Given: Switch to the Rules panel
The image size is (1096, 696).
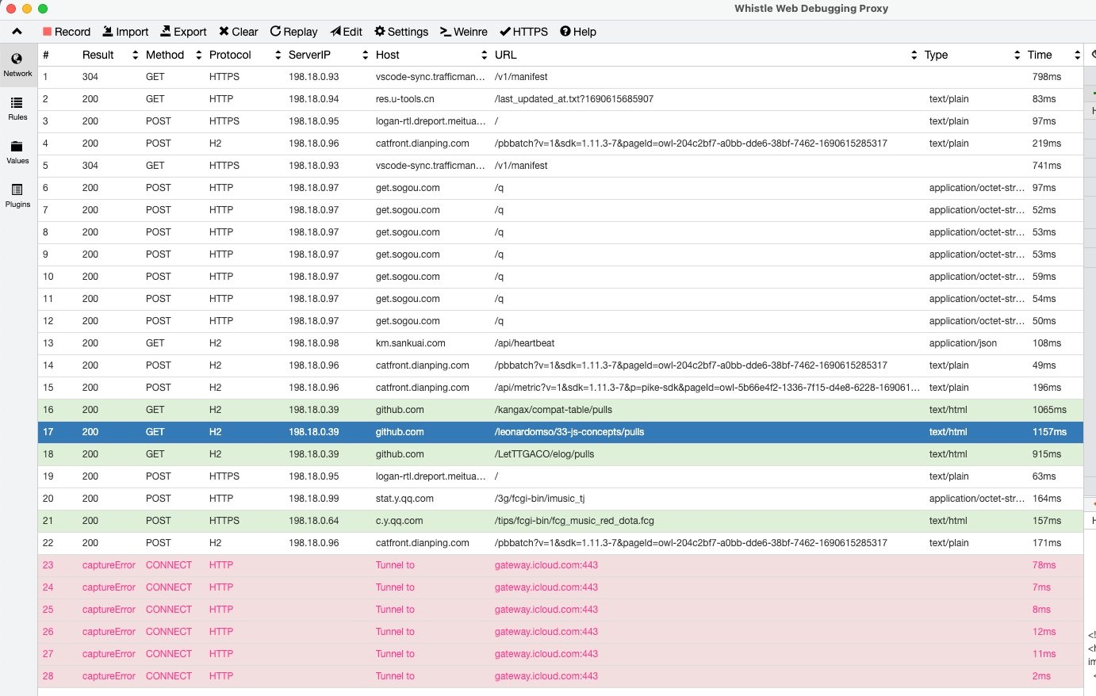Looking at the screenshot, I should click(x=17, y=109).
